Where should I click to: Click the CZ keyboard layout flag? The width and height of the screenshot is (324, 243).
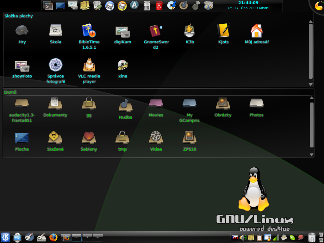click(x=235, y=238)
